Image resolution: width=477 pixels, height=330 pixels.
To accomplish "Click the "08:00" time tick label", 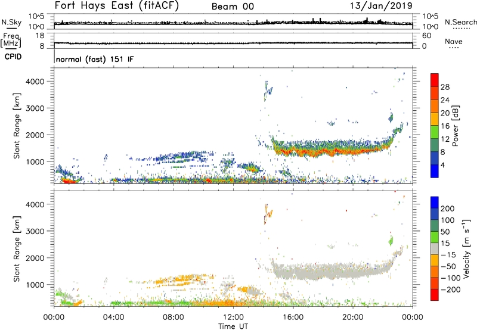I will pos(174,317).
